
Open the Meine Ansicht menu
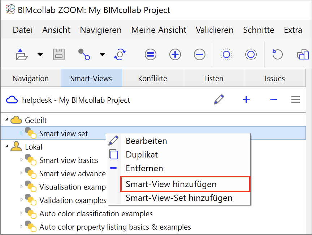(x=159, y=30)
